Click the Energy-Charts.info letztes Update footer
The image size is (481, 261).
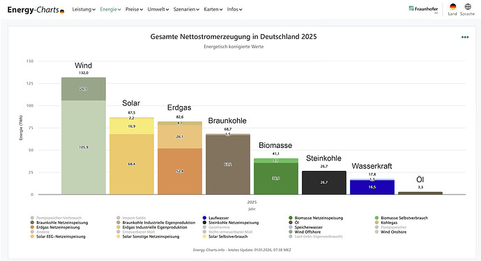pyautogui.click(x=242, y=250)
